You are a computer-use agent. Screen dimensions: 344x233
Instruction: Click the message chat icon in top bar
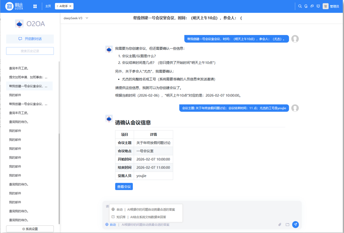318,6
